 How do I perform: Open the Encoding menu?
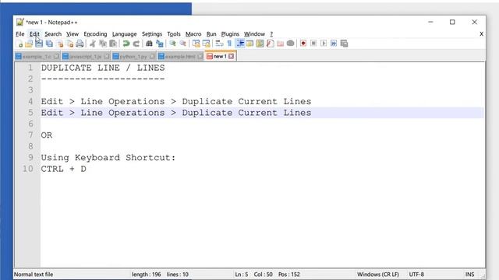[x=95, y=34]
